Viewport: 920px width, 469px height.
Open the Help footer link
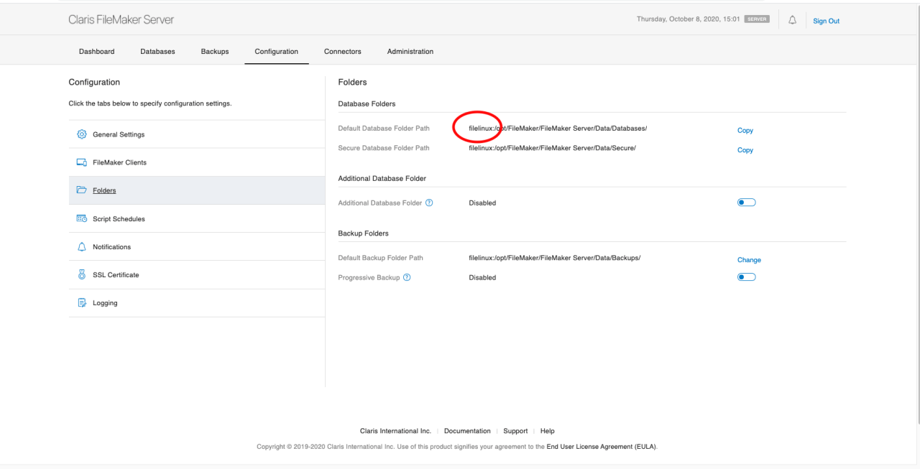point(548,431)
